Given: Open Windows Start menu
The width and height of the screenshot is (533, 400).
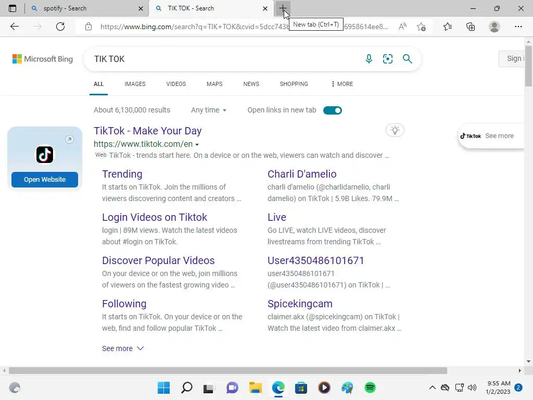Looking at the screenshot, I should (163, 387).
